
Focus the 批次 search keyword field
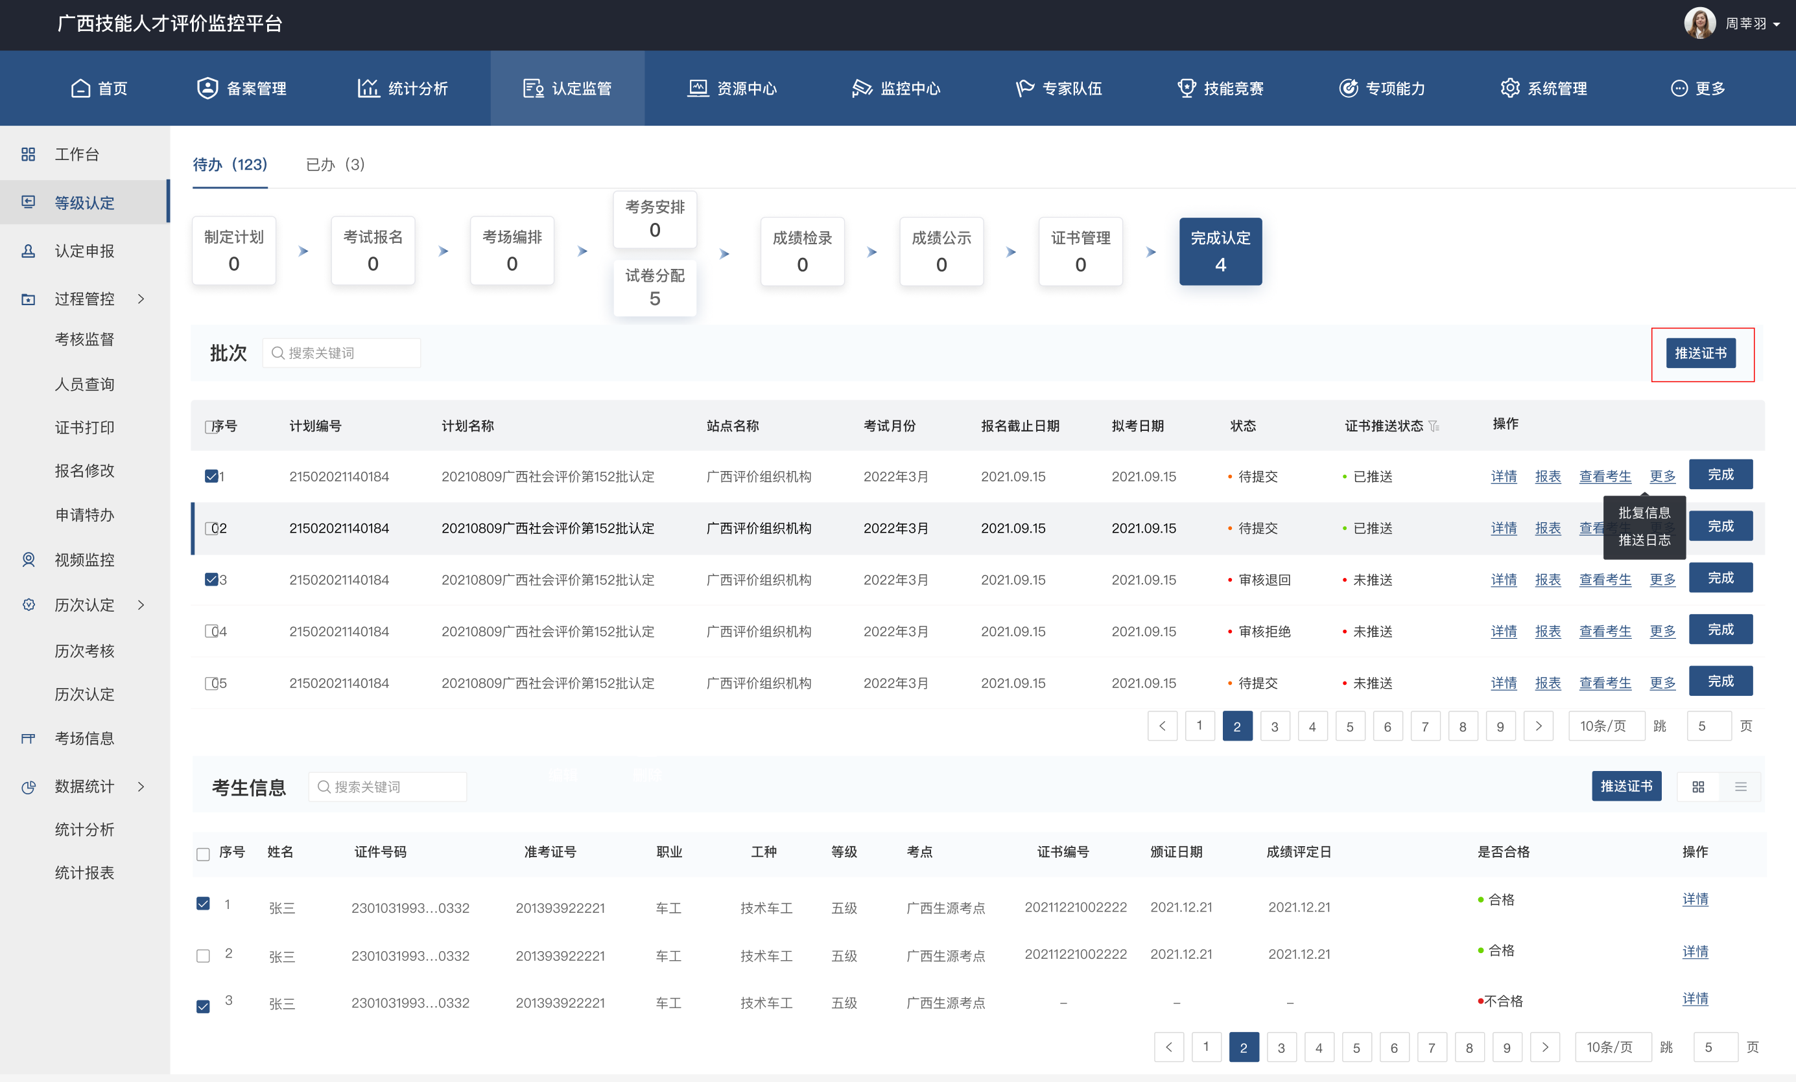click(x=341, y=353)
